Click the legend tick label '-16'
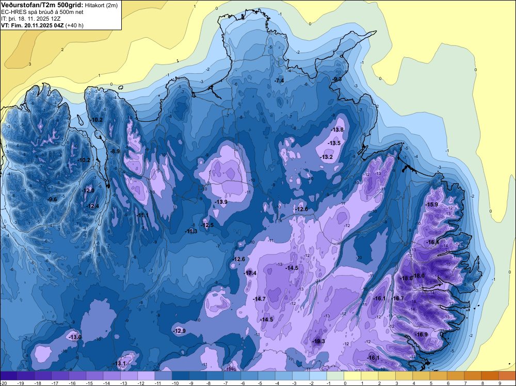Screen dimensions: 516x386 [x=73, y=383]
